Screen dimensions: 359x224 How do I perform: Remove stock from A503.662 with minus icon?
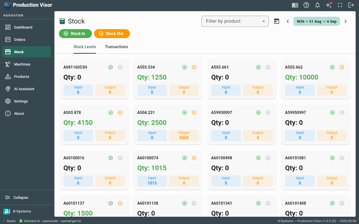[342, 67]
